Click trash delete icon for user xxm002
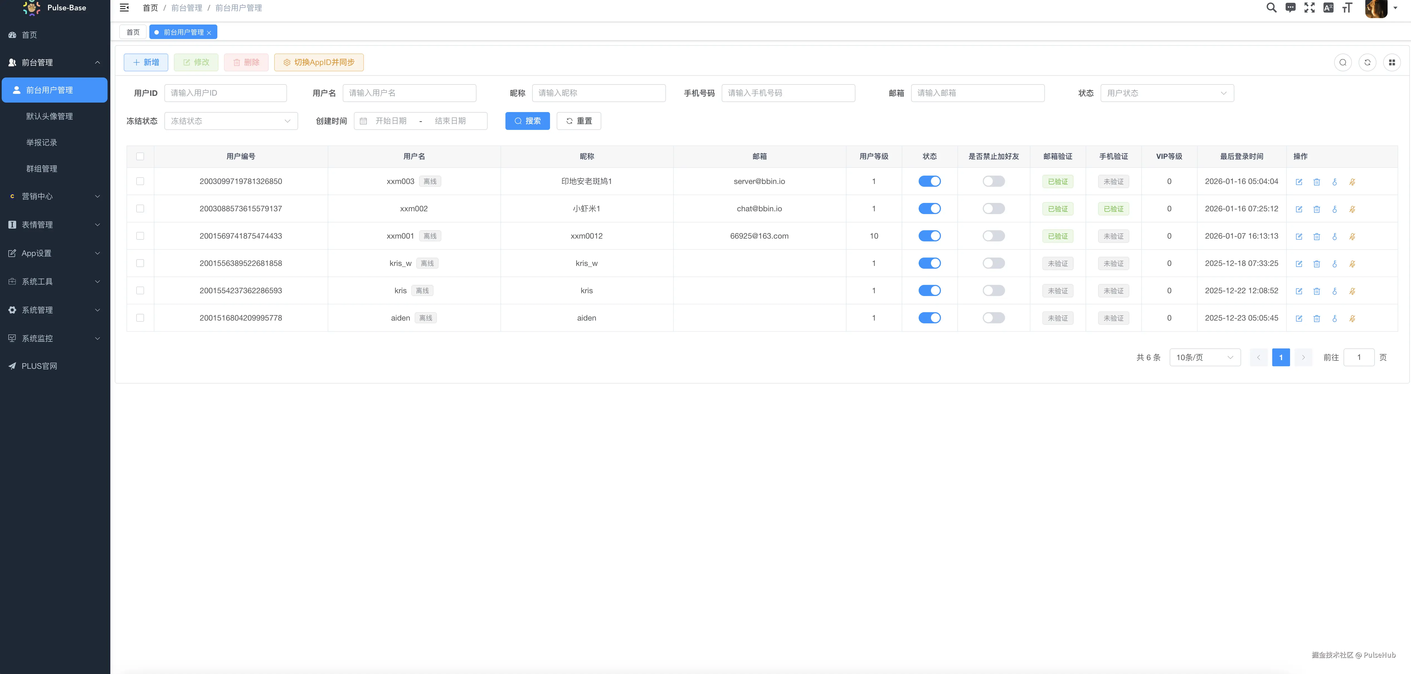This screenshot has width=1411, height=674. click(1317, 209)
